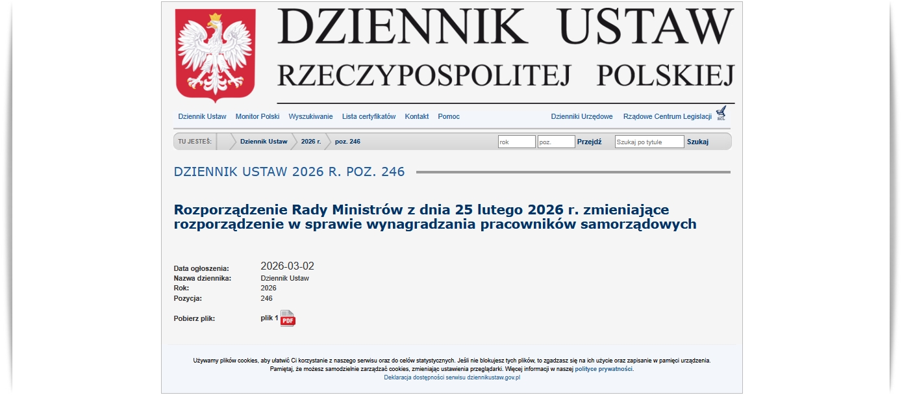Click poz. 246 breadcrumb item
Viewport: 902px width, 395px height.
pos(347,142)
